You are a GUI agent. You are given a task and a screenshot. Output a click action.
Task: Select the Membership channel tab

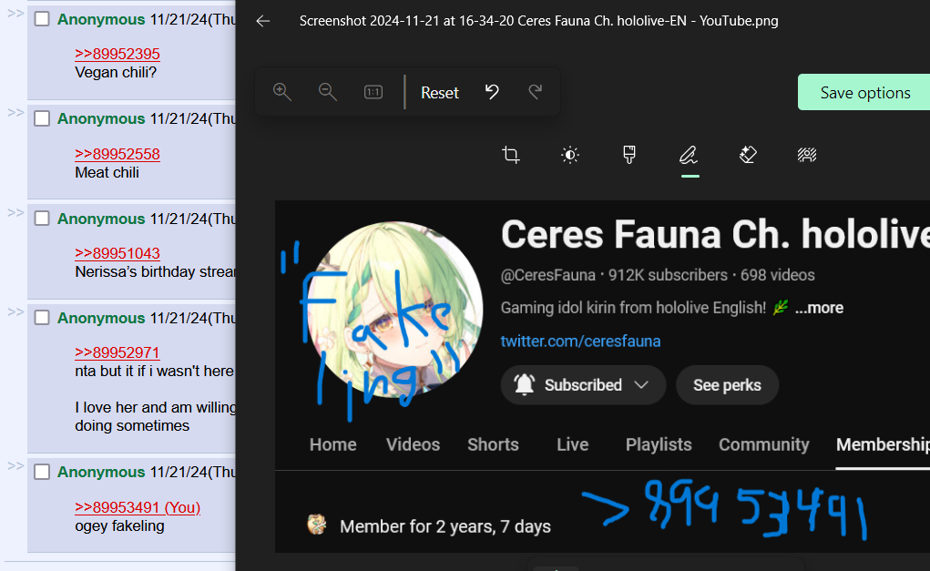tap(883, 444)
